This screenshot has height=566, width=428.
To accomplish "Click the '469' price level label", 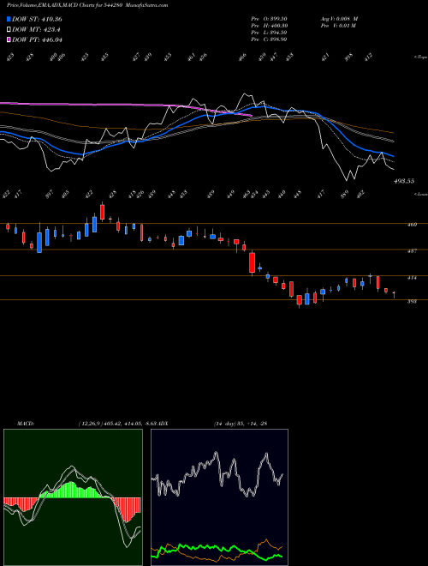I will click(x=412, y=225).
